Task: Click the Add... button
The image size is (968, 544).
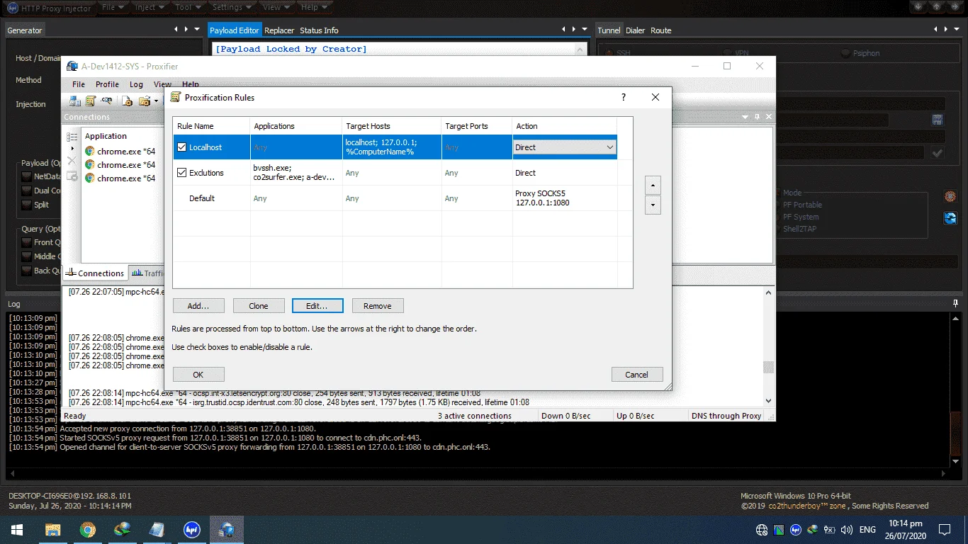Action: coord(198,306)
